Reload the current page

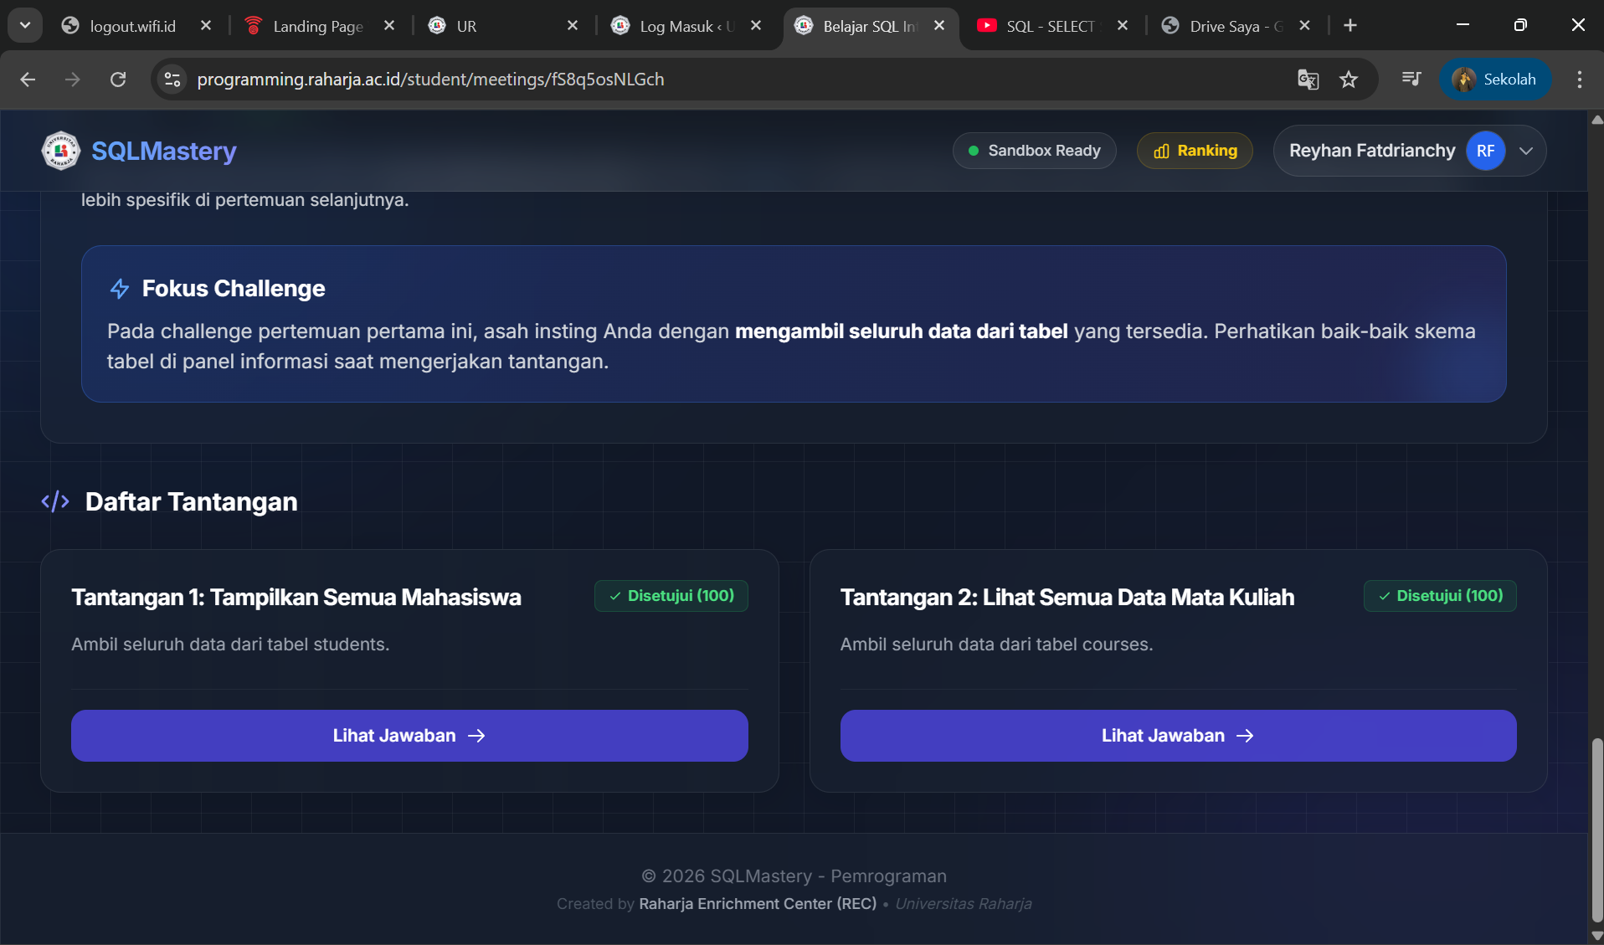coord(118,80)
